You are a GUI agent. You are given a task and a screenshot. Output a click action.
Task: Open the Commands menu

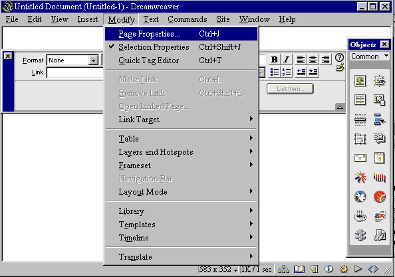click(188, 19)
